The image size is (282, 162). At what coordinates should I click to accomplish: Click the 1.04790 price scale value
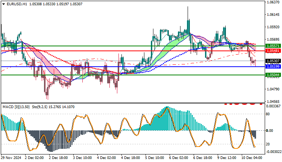[x=274, y=89]
